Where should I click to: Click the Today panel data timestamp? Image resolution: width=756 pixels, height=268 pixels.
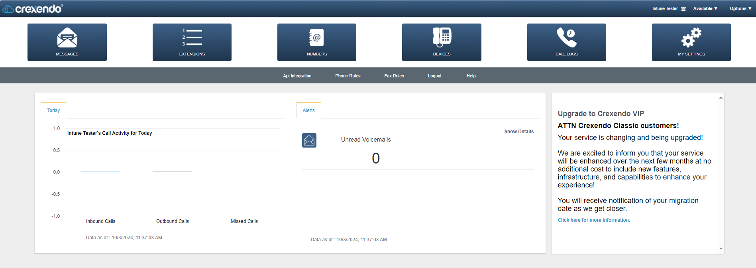coord(124,238)
